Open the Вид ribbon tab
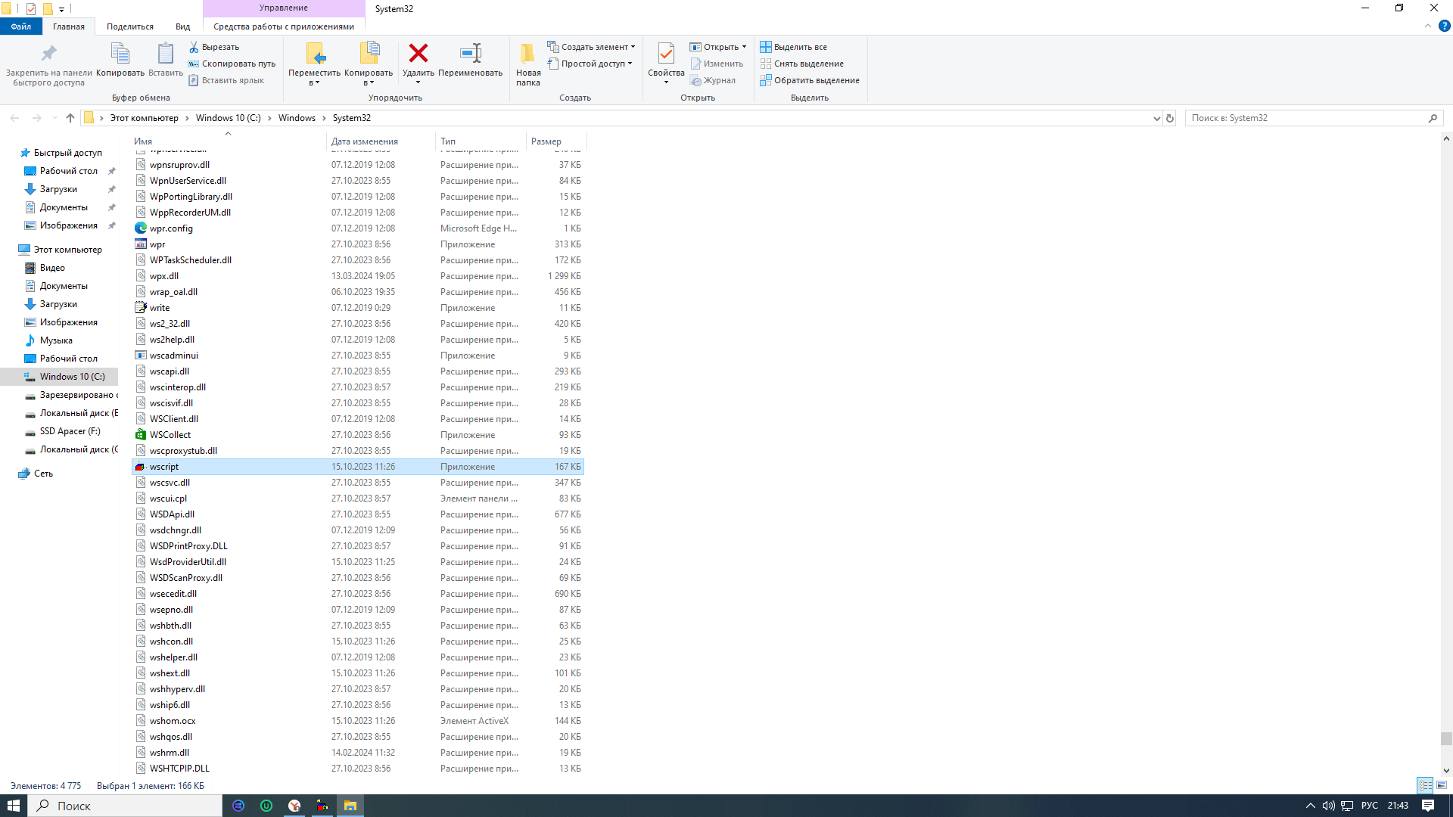The height and width of the screenshot is (817, 1453). pyautogui.click(x=182, y=26)
